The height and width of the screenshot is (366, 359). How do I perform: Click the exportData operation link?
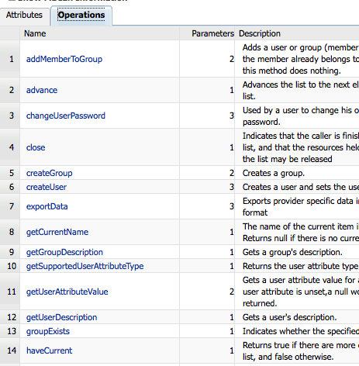[47, 206]
